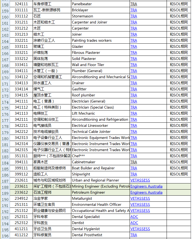Select the cell with 电梯技工
This screenshot has height=239, width=192.
click(52, 113)
